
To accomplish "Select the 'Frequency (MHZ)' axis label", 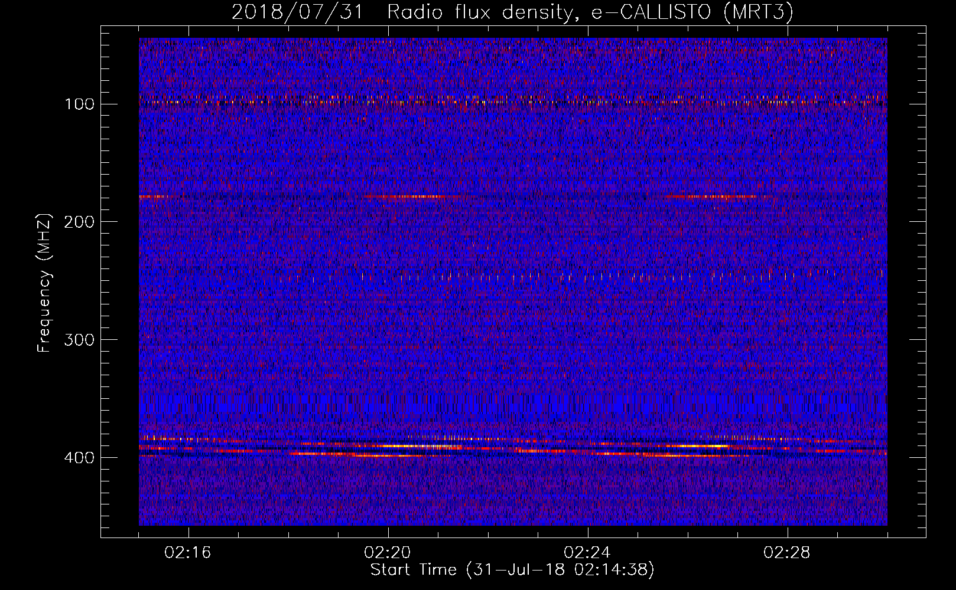I will pyautogui.click(x=44, y=283).
